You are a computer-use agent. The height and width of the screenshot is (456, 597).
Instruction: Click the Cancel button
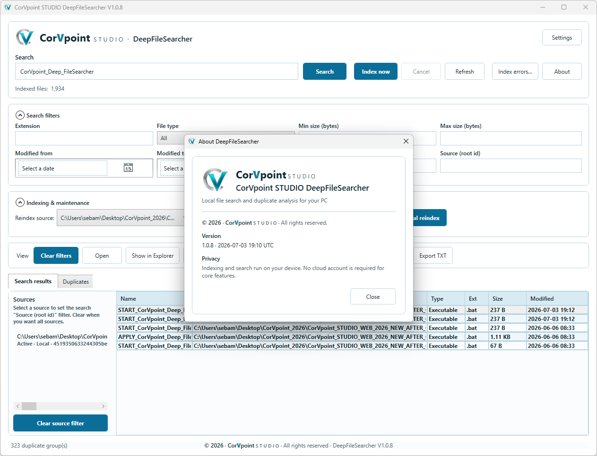tap(421, 71)
